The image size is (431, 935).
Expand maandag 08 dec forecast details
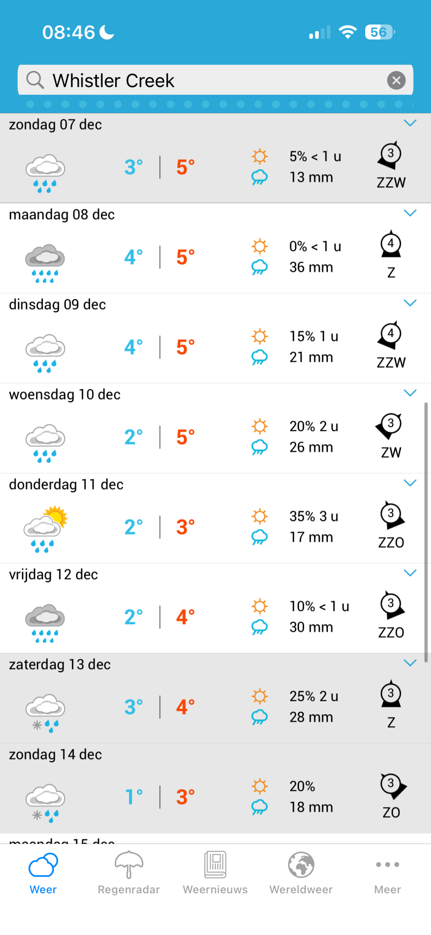(x=410, y=213)
